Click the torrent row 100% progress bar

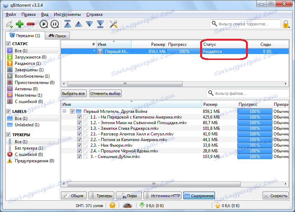[x=184, y=52]
